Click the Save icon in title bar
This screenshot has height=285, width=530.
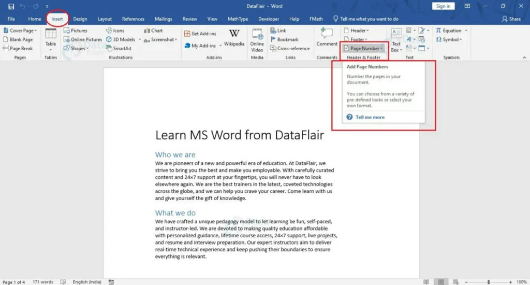[11, 6]
